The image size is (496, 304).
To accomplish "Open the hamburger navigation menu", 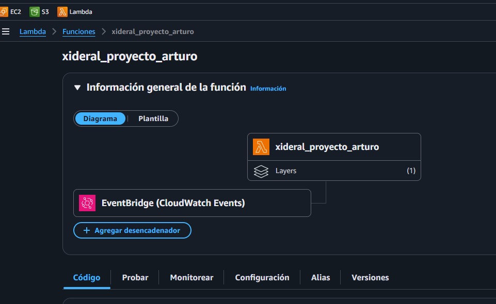I will (6, 31).
